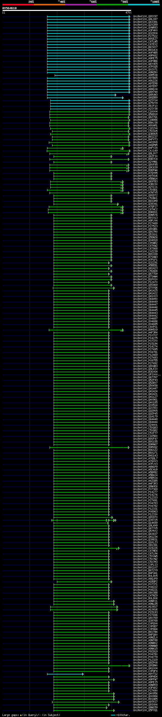Select the query name AV564610

tap(9, 8)
